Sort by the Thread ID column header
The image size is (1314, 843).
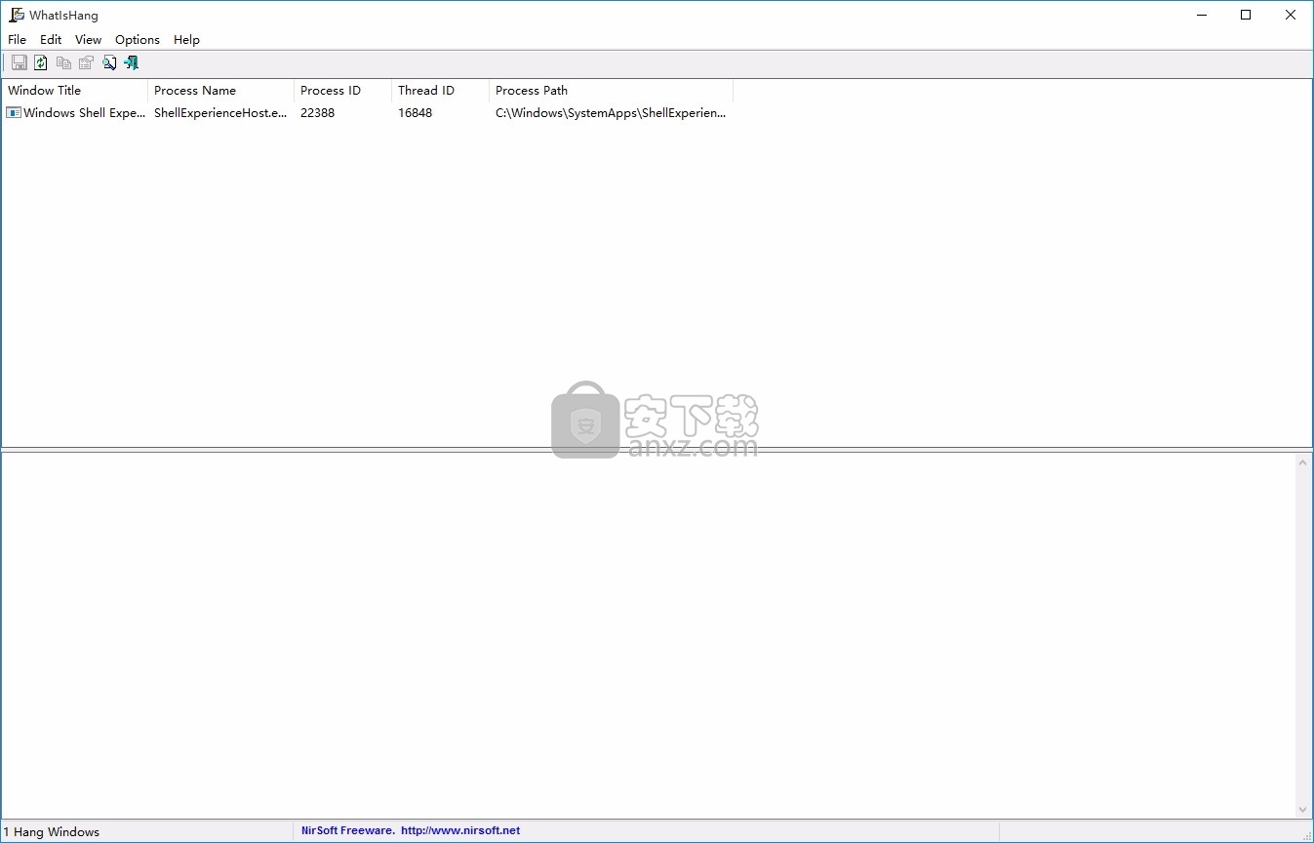[441, 91]
